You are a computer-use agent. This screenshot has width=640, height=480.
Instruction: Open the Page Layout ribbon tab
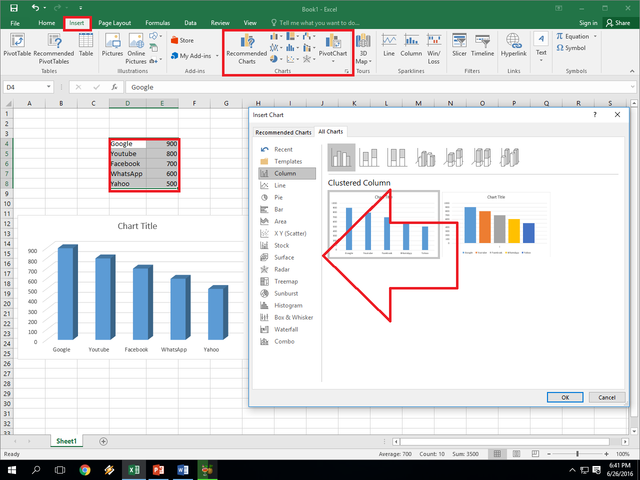tap(114, 23)
